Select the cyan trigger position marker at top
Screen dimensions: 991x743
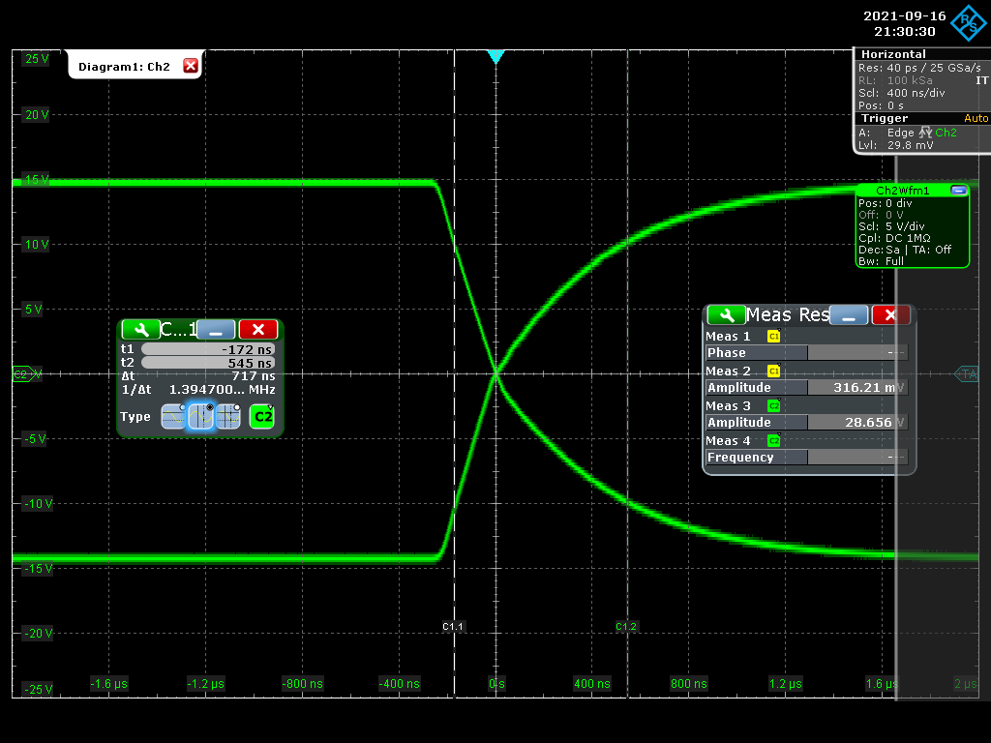[x=496, y=57]
